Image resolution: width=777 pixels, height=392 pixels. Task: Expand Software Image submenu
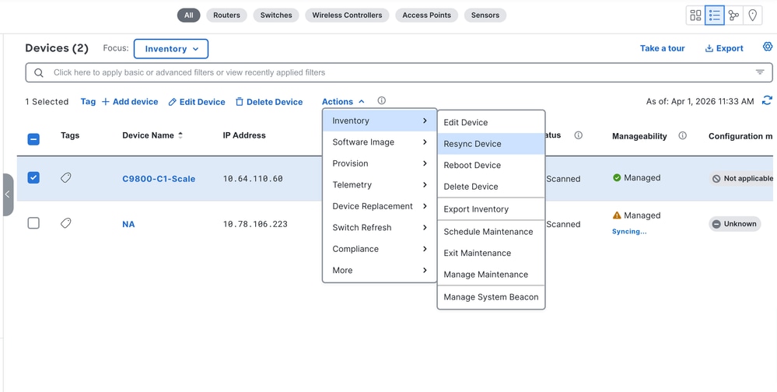click(x=380, y=142)
